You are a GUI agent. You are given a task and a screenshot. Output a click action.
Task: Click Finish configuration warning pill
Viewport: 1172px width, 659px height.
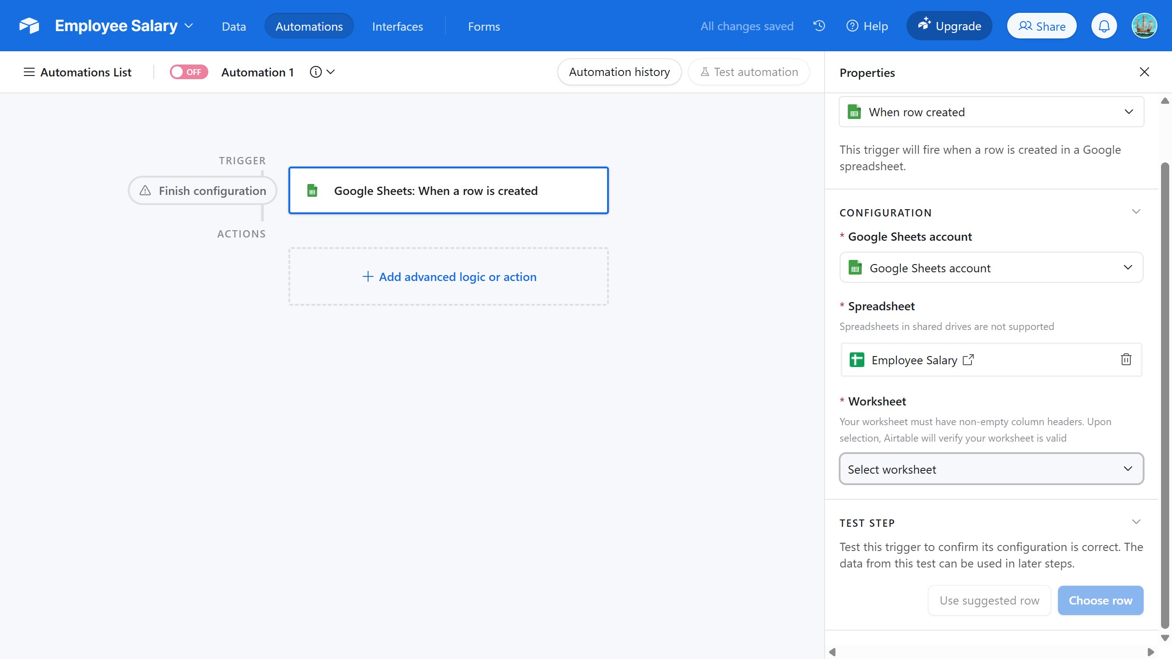203,190
